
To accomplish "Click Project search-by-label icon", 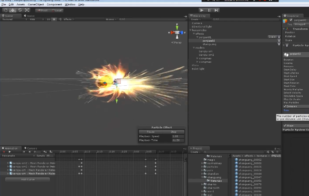I will [x=273, y=152].
